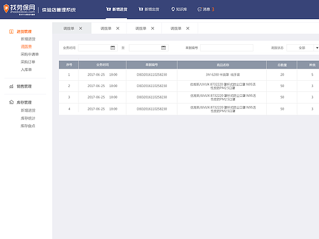Click quantity 50 in table row 4
Viewport: 319px width, 239px height.
(282, 109)
